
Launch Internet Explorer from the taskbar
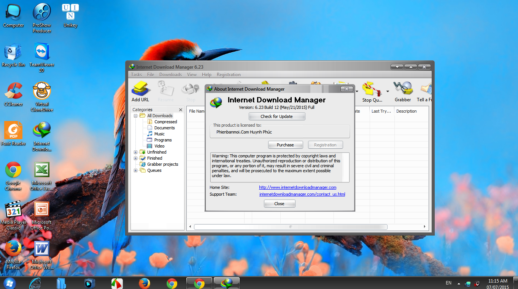[35, 283]
